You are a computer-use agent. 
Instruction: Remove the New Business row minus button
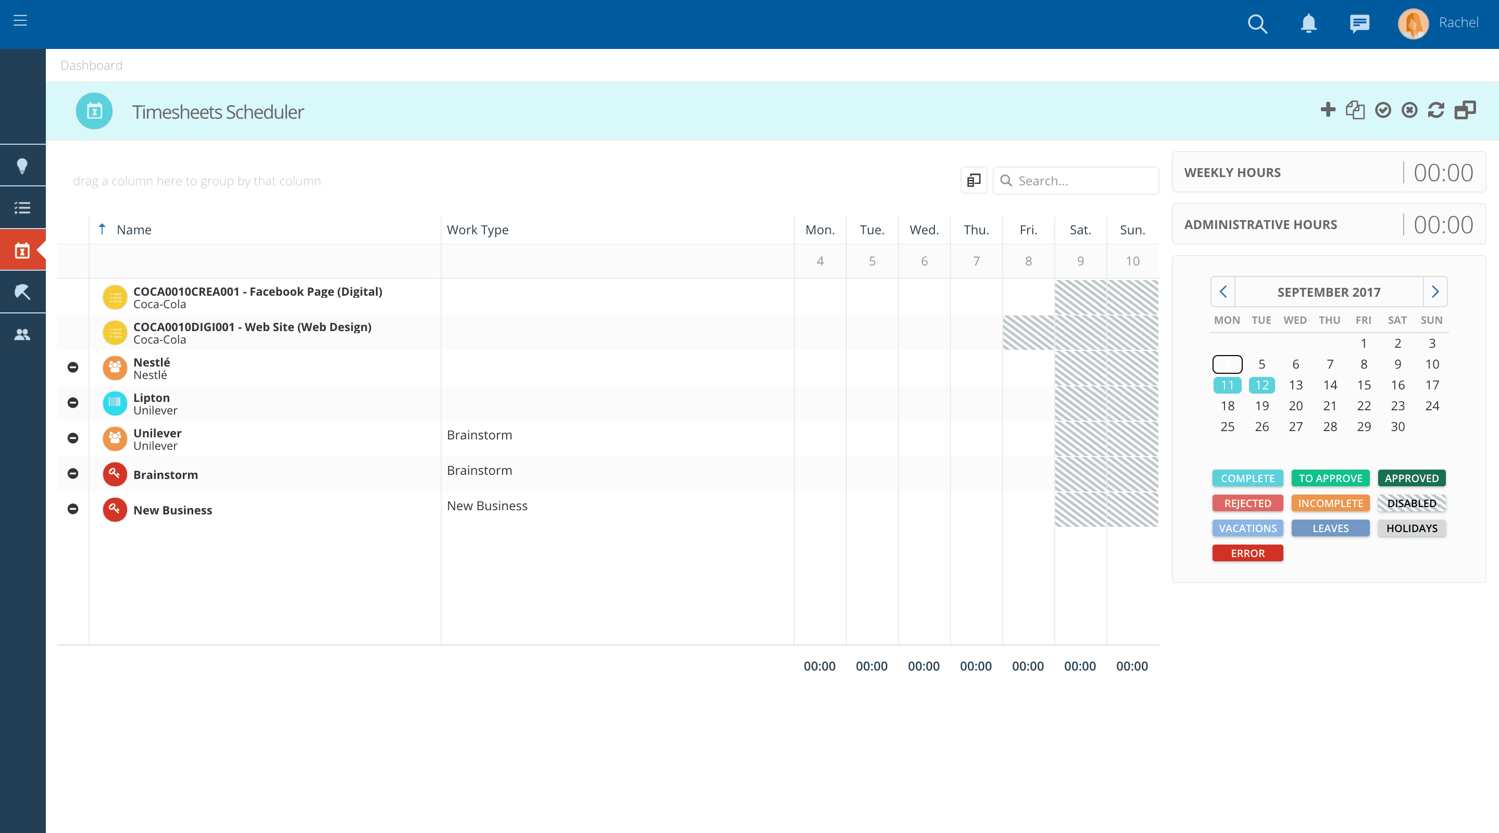click(73, 509)
